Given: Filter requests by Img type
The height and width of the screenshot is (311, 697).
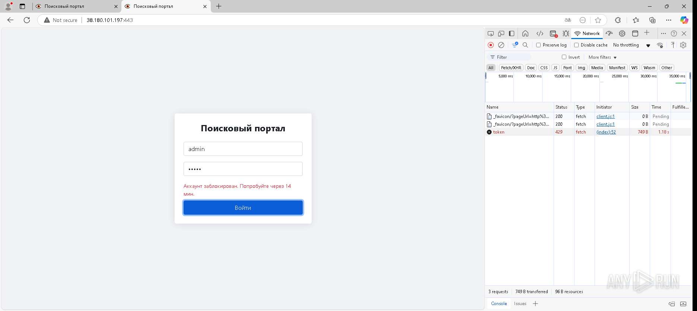Looking at the screenshot, I should [581, 68].
